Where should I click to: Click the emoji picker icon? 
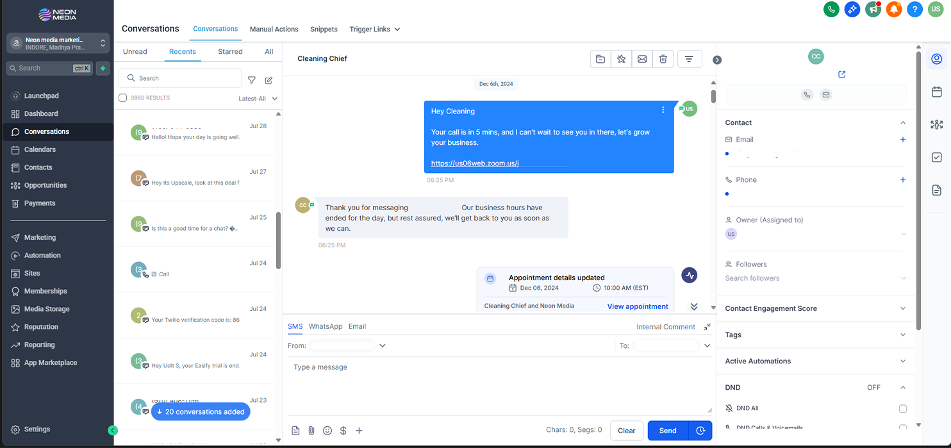click(x=327, y=431)
